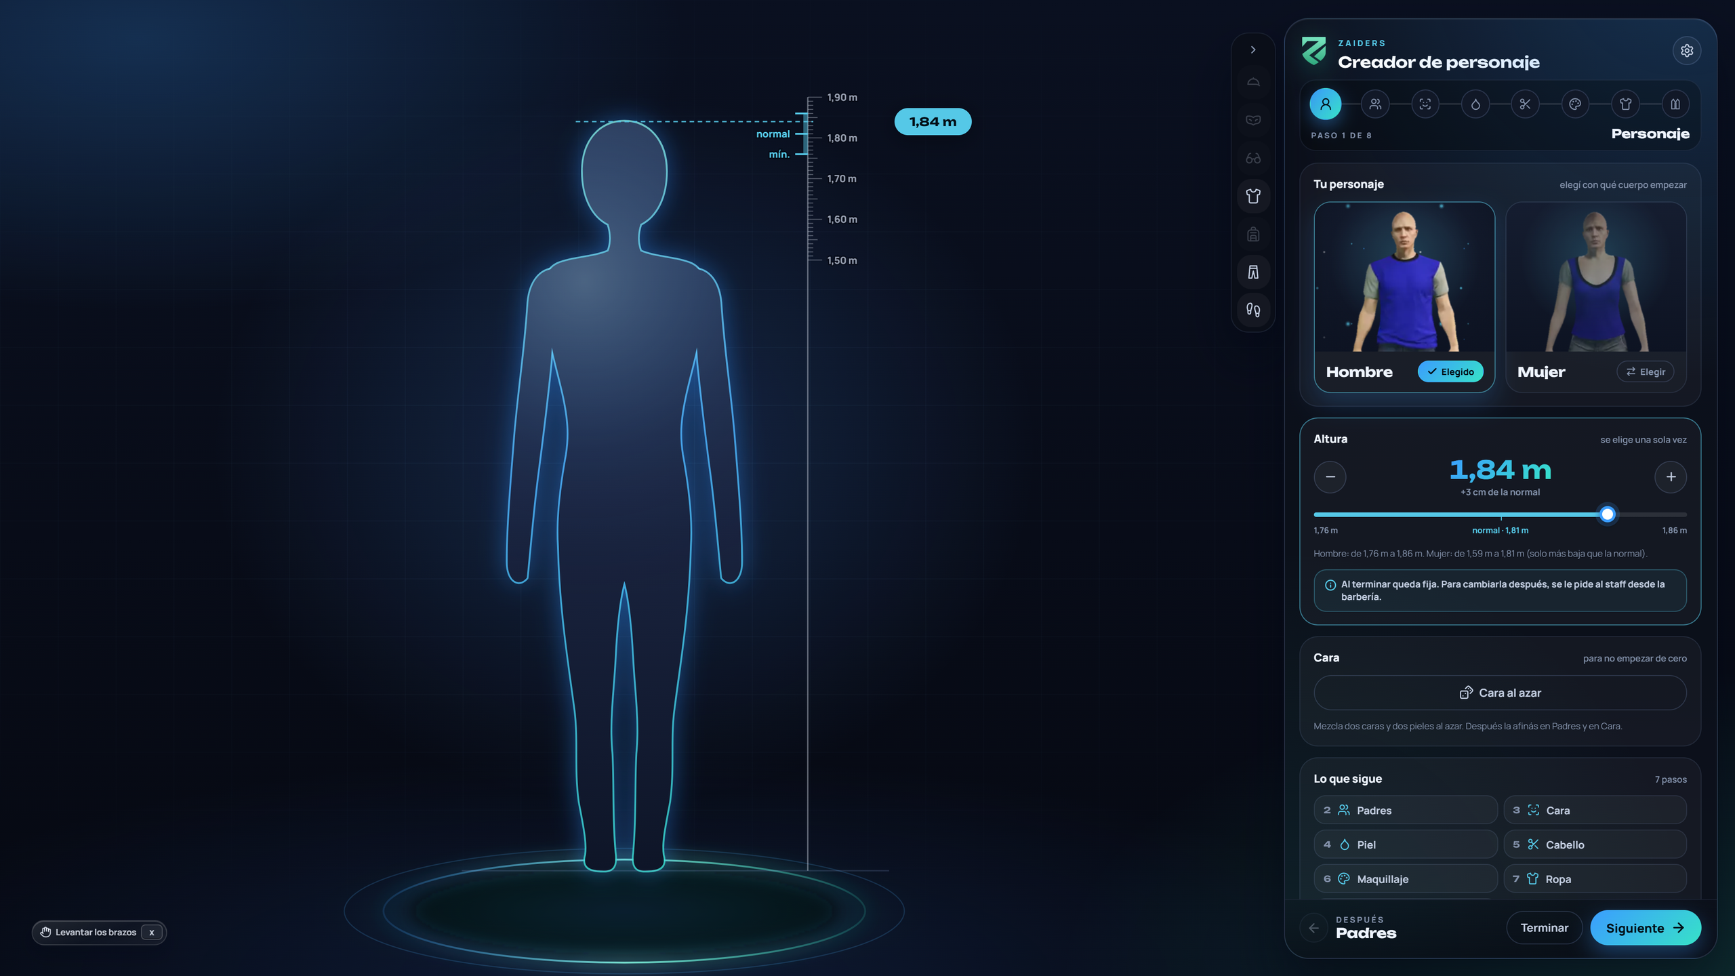Jump to the scissors hair step in stepper

[x=1525, y=104]
